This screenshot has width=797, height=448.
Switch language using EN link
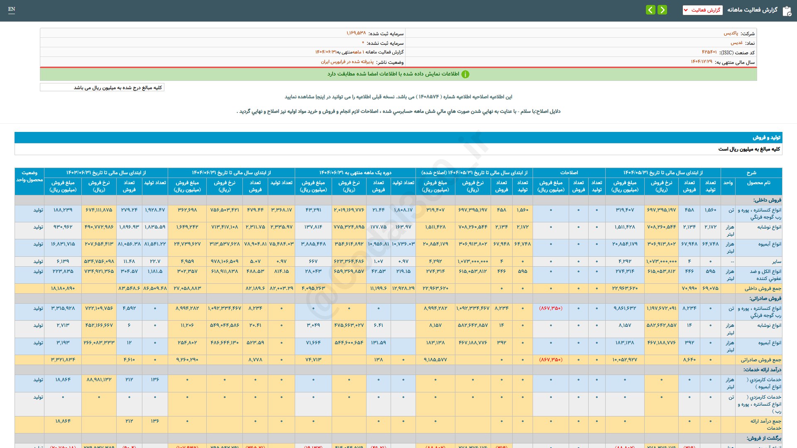(x=12, y=9)
